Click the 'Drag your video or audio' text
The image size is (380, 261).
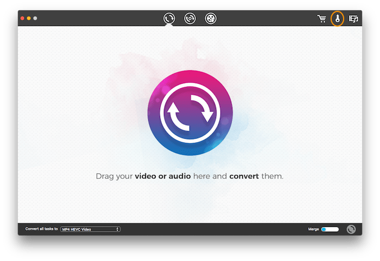tap(143, 176)
